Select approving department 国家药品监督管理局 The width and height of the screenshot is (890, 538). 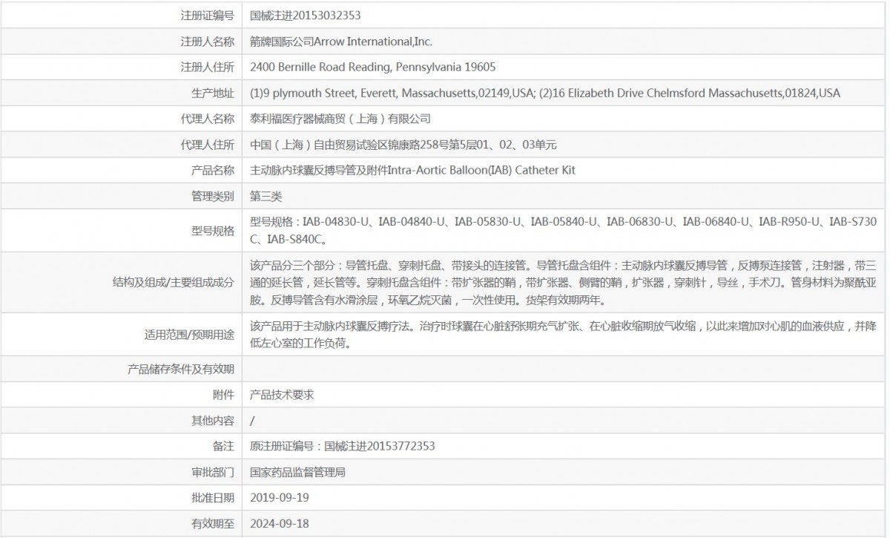(x=298, y=472)
